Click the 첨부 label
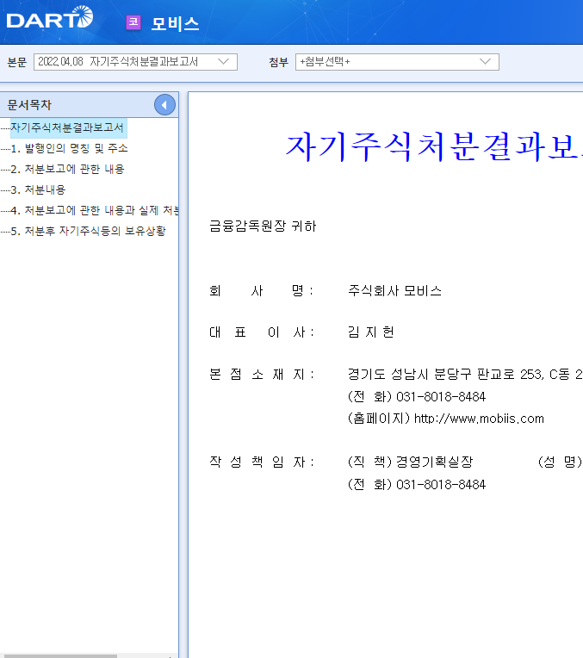This screenshot has height=658, width=583. pos(279,62)
